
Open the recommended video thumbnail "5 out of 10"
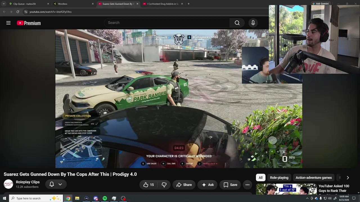286,189
